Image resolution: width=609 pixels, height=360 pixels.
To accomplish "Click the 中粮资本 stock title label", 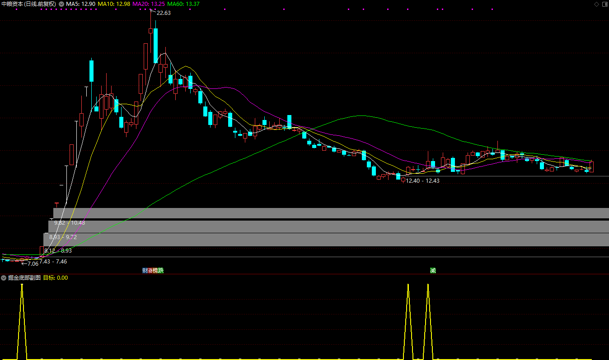I will pyautogui.click(x=29, y=4).
